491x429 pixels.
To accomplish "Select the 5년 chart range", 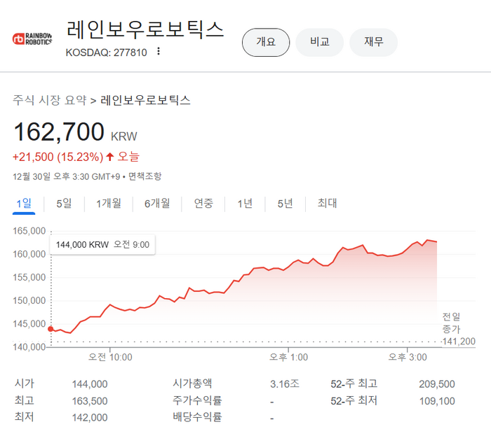I will click(x=285, y=204).
